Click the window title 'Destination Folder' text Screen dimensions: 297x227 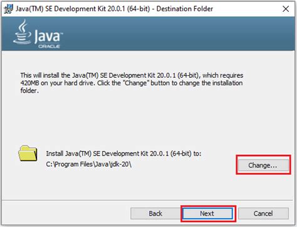pos(185,9)
